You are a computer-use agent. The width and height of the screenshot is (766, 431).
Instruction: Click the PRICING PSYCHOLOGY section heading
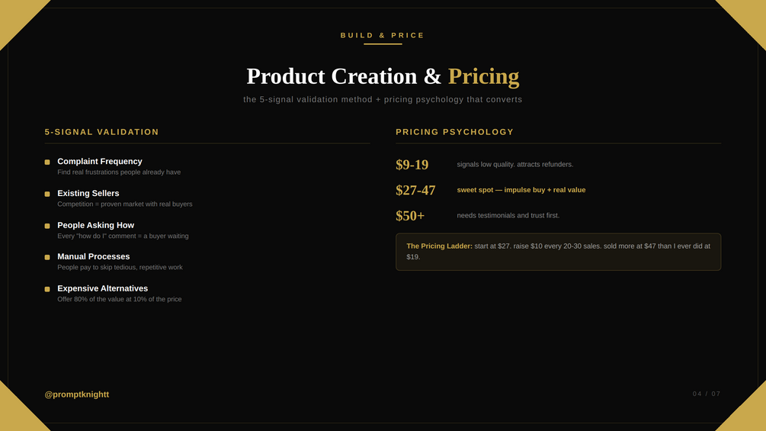point(454,132)
